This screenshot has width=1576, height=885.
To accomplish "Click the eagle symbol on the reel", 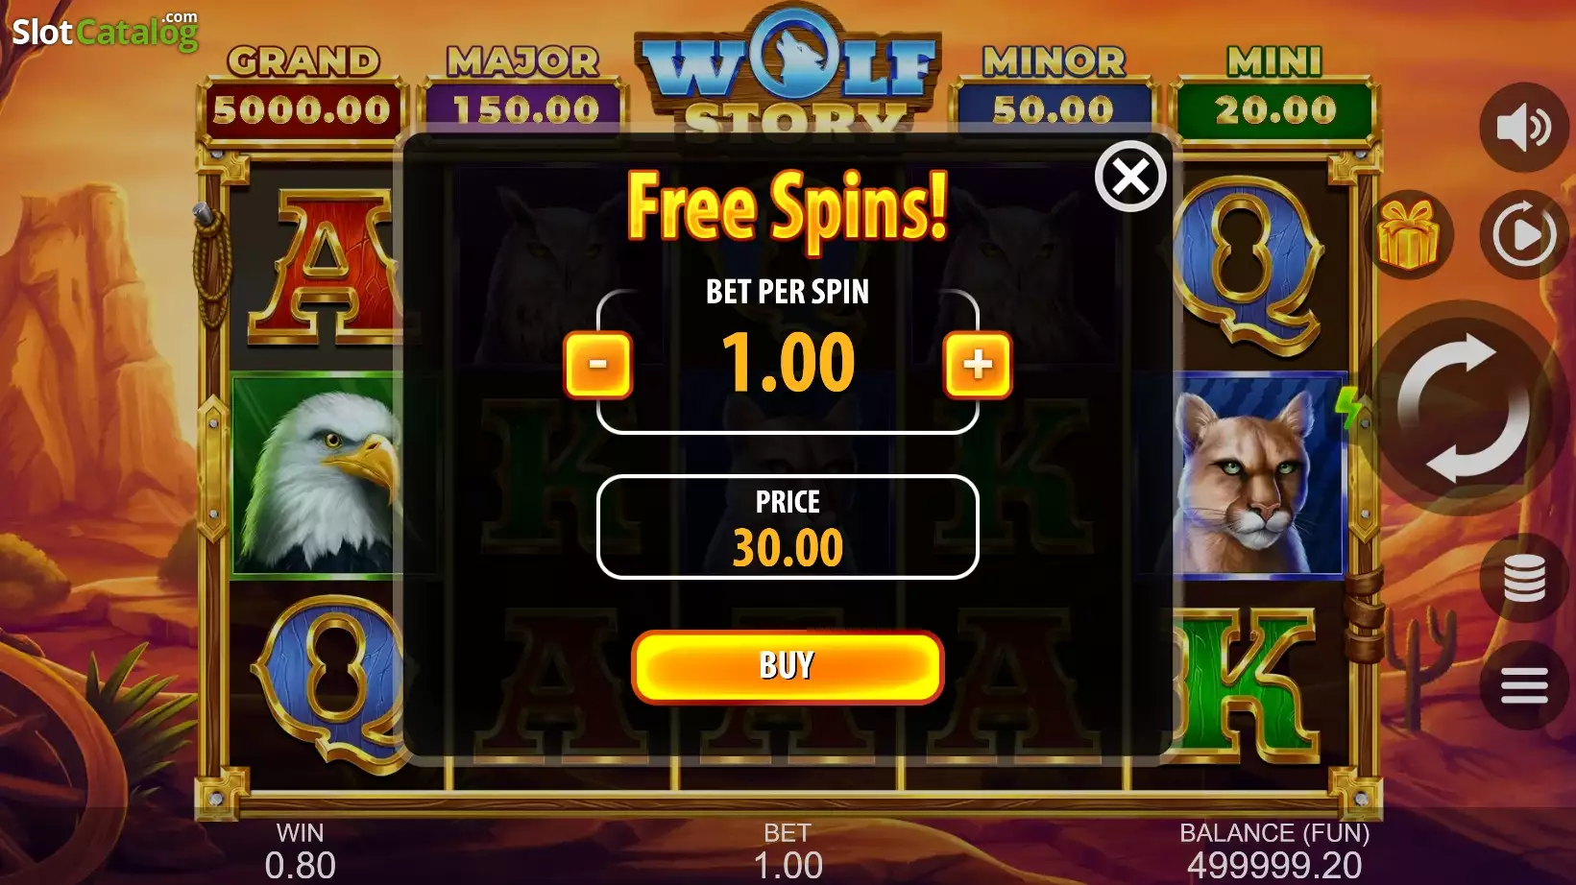I will 317,475.
